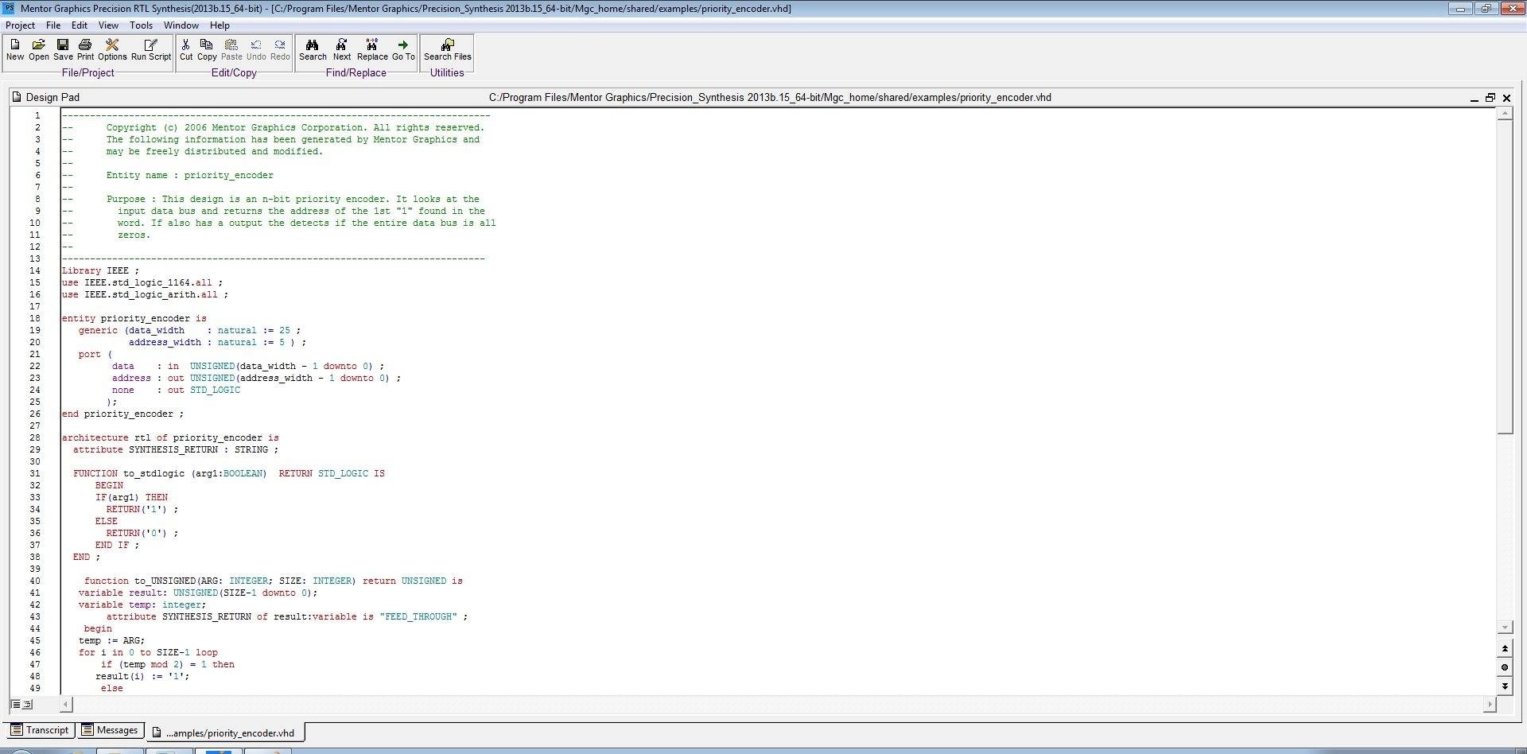
Task: Click the vertical scrollbar up arrow
Action: point(1505,114)
